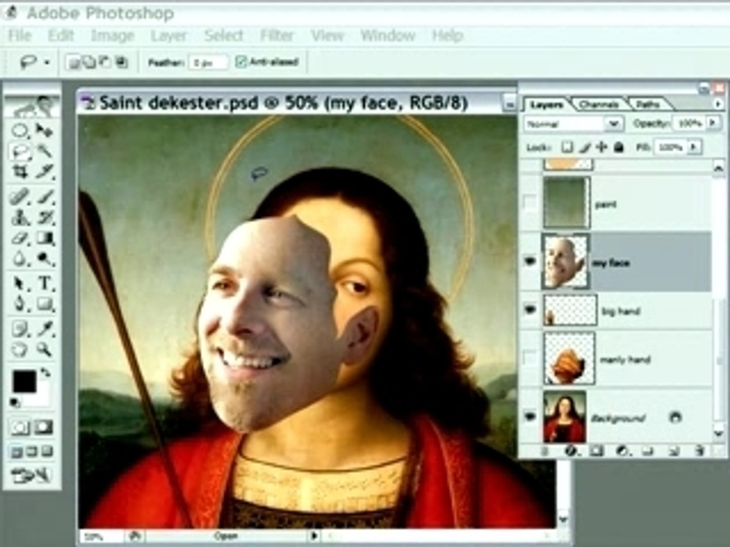
Task: Open the Edit menu
Action: 61,35
